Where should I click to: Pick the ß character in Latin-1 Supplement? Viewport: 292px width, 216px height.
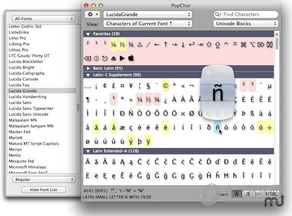coord(252,113)
